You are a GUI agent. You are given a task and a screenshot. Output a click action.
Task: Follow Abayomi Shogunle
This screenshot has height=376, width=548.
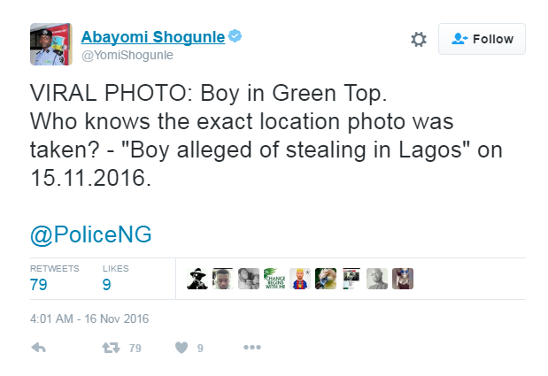click(x=482, y=39)
